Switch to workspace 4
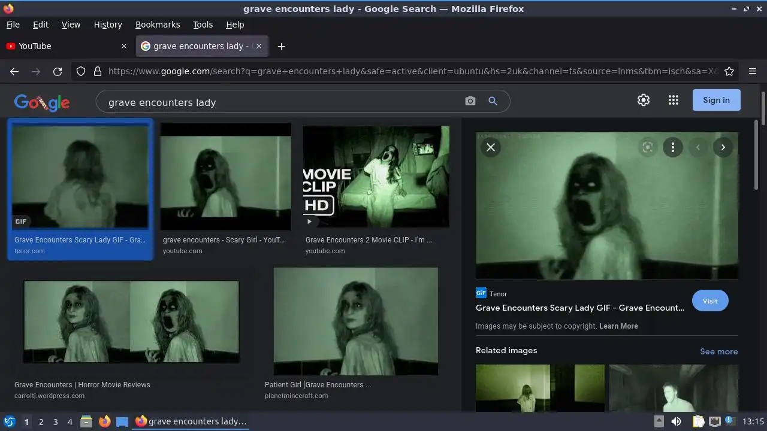Image resolution: width=767 pixels, height=431 pixels. point(70,421)
